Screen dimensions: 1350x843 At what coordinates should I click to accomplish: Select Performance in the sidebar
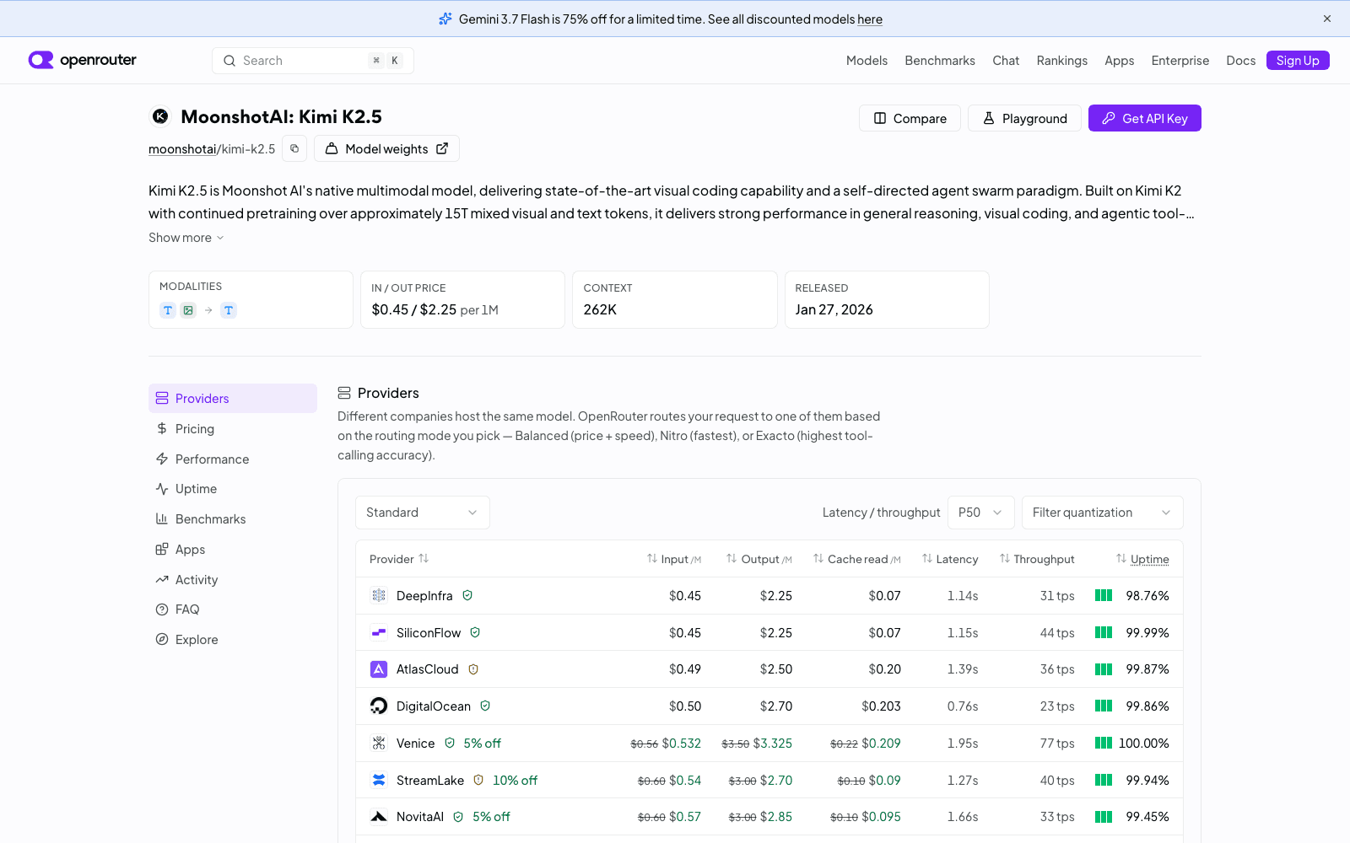[x=233, y=459]
